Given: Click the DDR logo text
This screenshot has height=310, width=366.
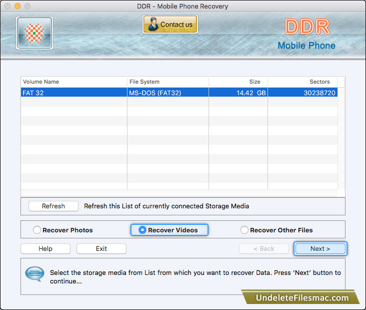Looking at the screenshot, I should [x=307, y=27].
